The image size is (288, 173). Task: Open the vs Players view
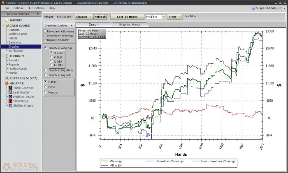(x=16, y=51)
